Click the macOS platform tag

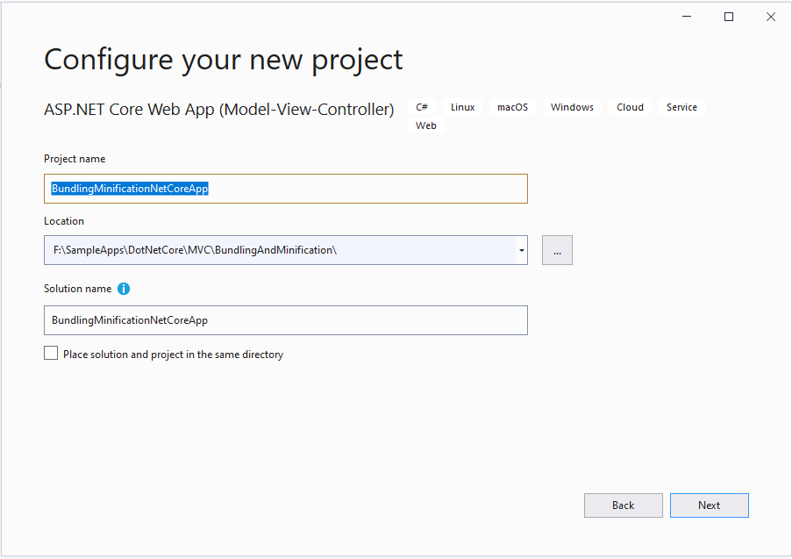[x=513, y=107]
